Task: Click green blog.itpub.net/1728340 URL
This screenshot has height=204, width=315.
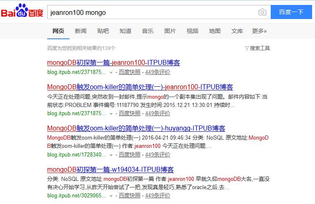Action: [77, 155]
